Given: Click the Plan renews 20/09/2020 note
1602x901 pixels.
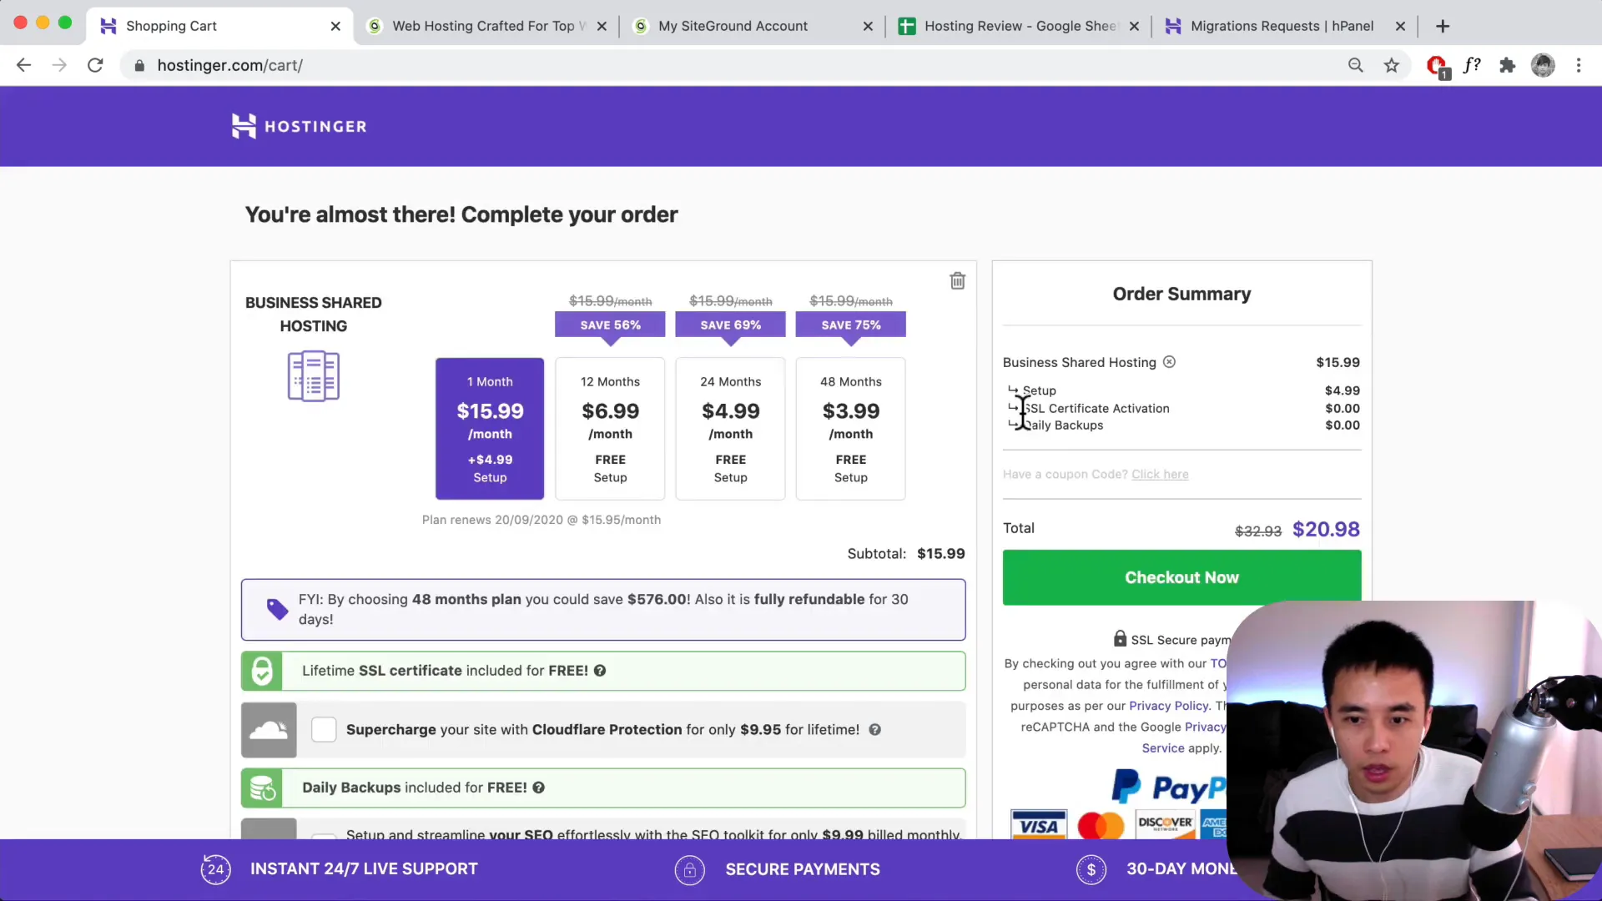Looking at the screenshot, I should coord(542,520).
